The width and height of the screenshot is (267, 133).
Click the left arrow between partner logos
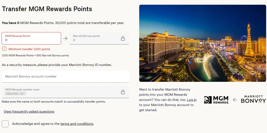point(235,100)
